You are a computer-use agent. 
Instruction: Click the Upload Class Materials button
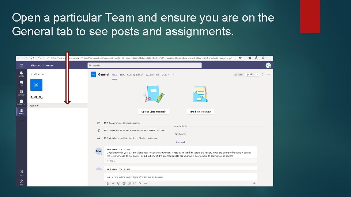coord(154,112)
